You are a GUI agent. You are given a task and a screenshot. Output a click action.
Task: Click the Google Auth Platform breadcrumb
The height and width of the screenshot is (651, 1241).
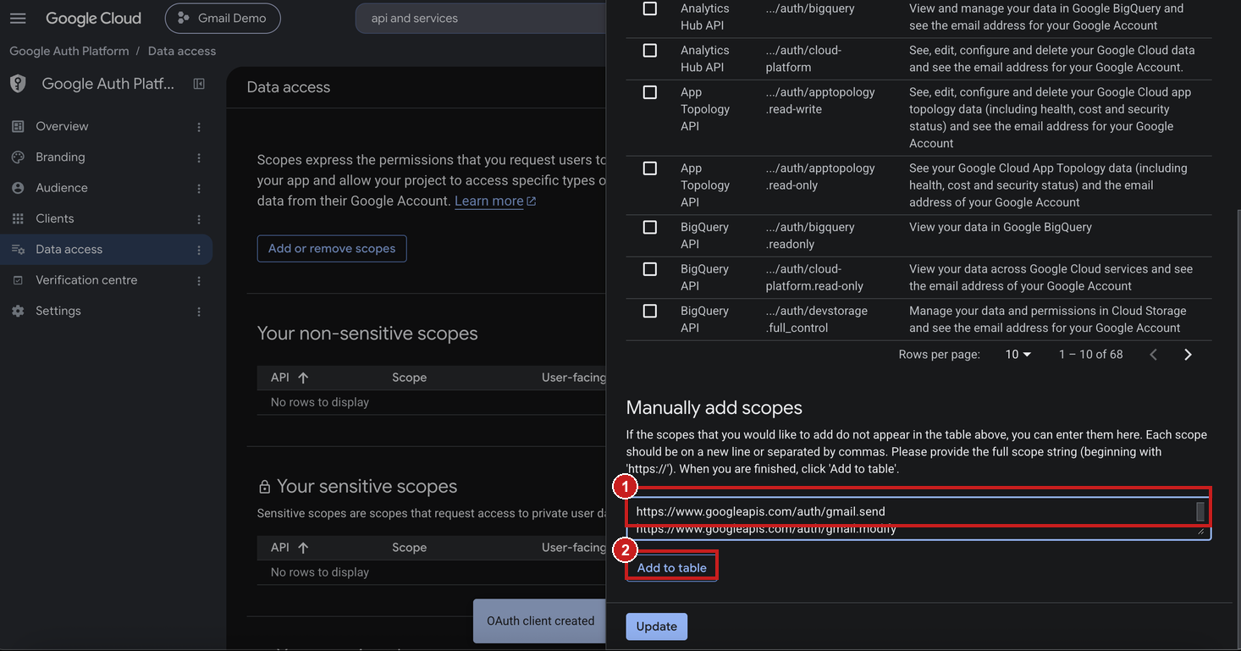(x=69, y=51)
